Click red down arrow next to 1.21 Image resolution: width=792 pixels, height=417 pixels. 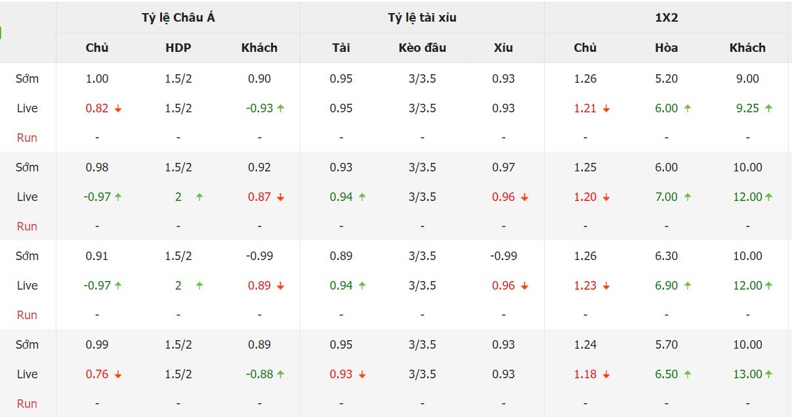pyautogui.click(x=606, y=109)
